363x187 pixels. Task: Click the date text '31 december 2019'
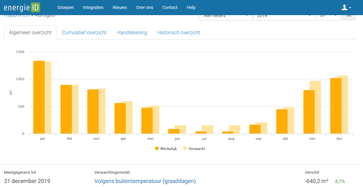[27, 181]
